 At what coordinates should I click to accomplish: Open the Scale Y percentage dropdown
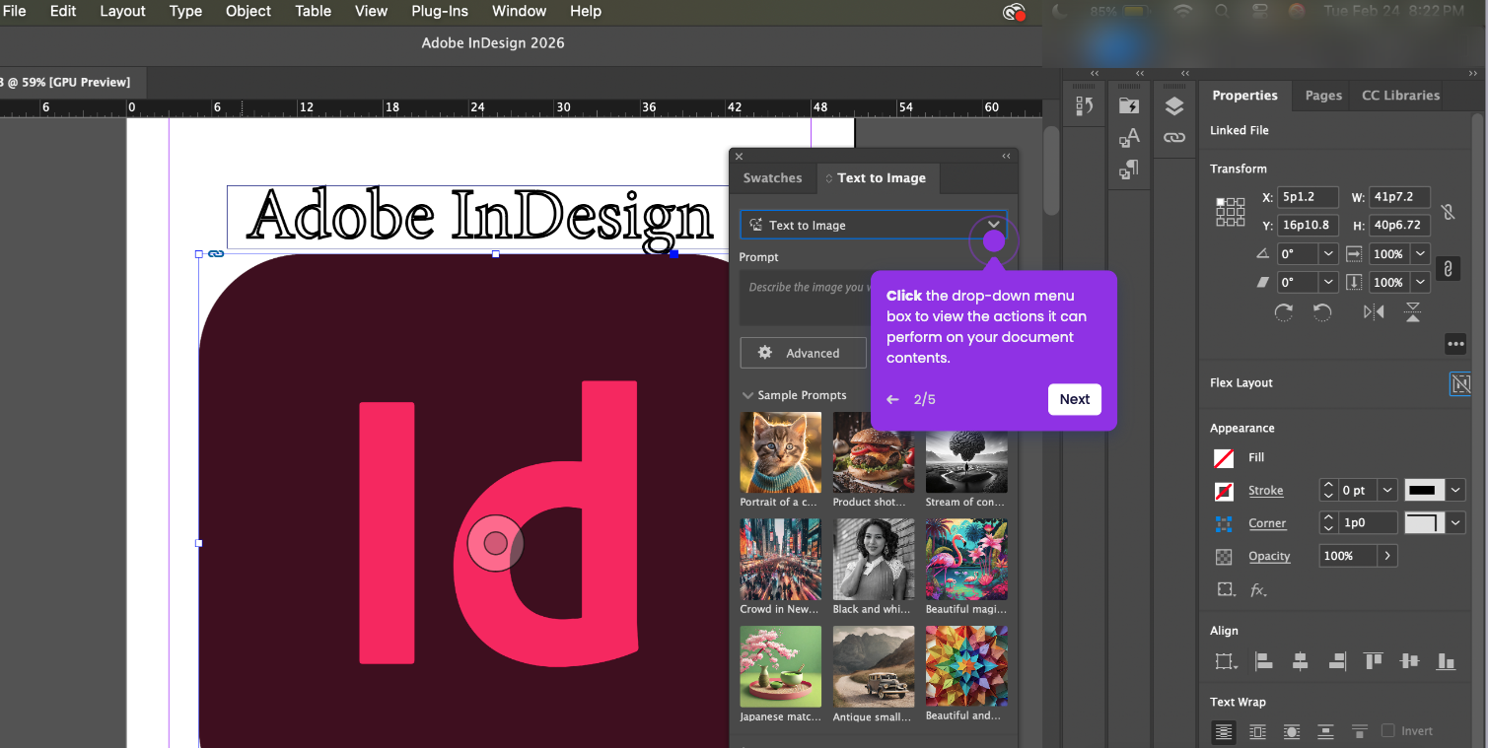coord(1420,282)
